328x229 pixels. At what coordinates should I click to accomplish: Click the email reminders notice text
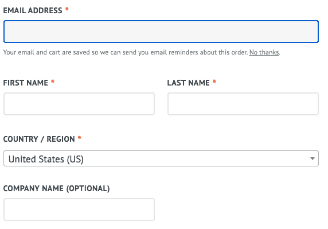coord(126,52)
